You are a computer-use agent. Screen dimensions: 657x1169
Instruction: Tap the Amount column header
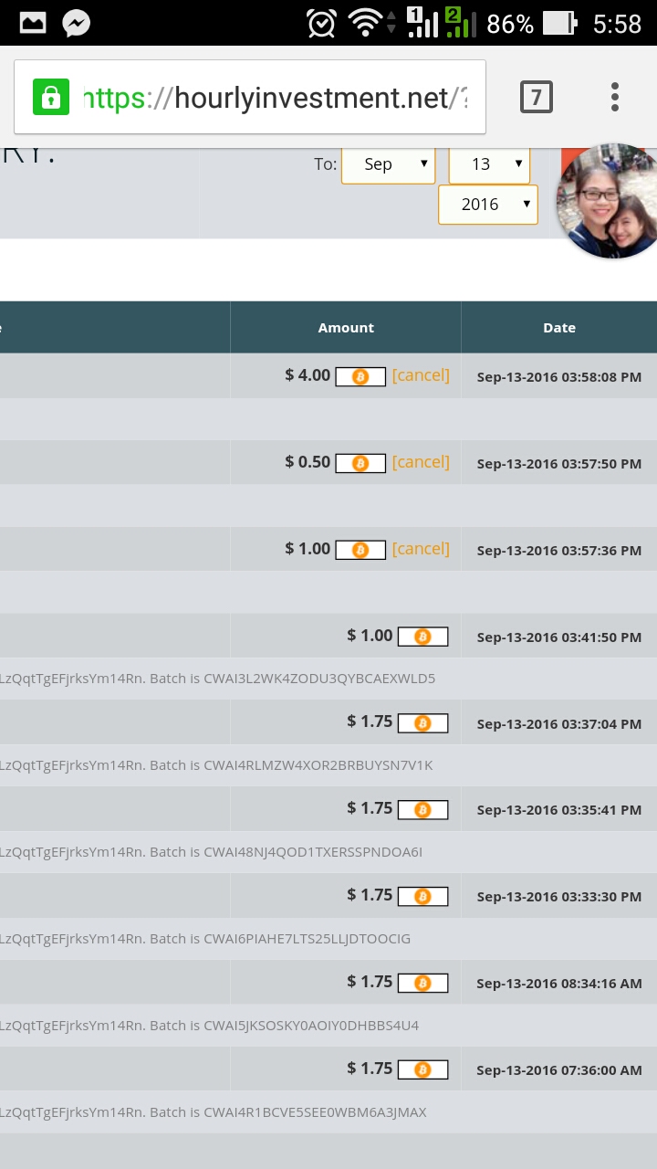pos(346,328)
